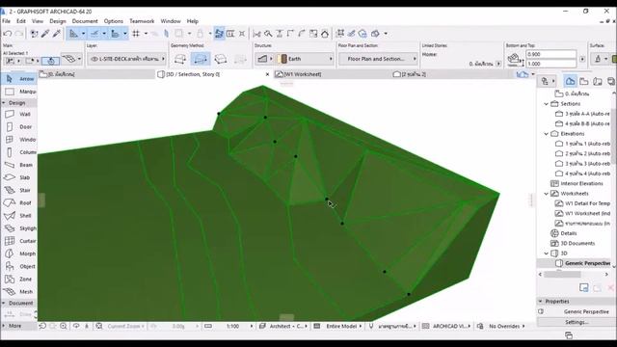Select the Curtain Wall tool
617x347 pixels.
(x=19, y=241)
